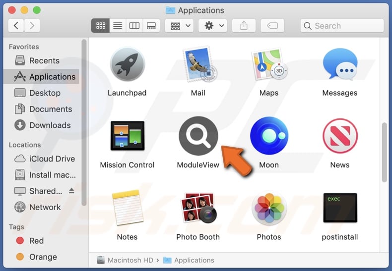Click the Tags section header
This screenshot has height=271, width=392.
16,227
